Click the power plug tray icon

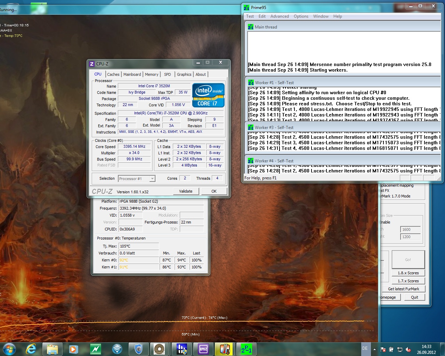coord(391,349)
